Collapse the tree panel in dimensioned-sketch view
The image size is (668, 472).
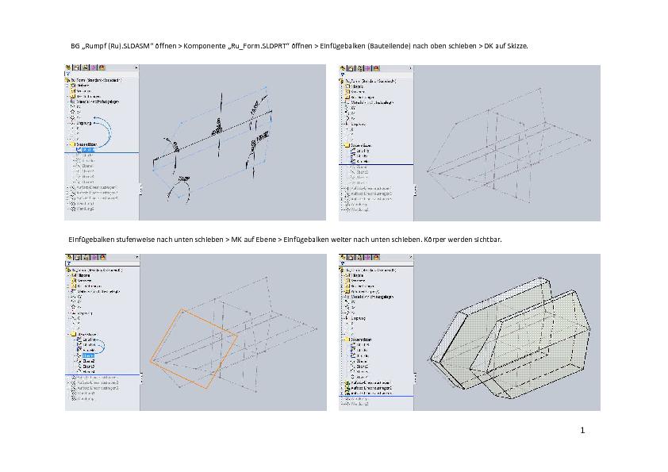click(136, 67)
